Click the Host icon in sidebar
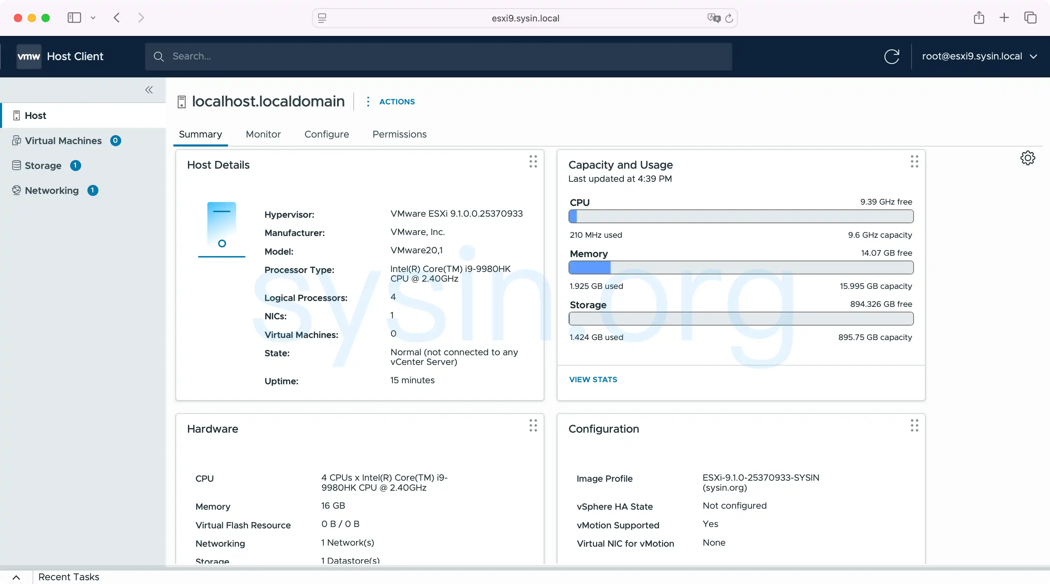 pyautogui.click(x=16, y=115)
